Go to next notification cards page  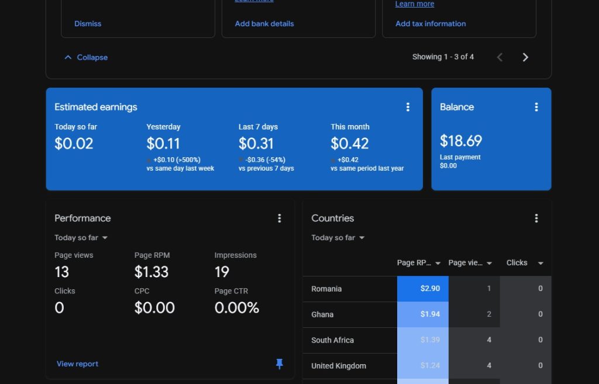point(525,57)
